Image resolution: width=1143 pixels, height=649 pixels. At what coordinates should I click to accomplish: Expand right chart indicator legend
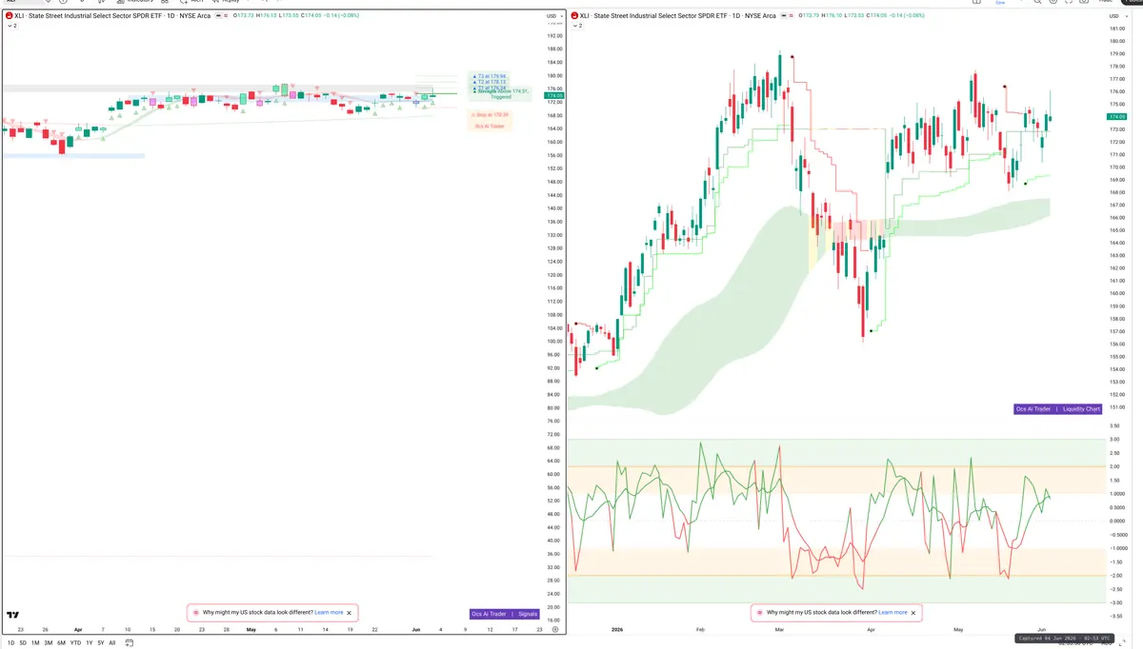click(577, 26)
